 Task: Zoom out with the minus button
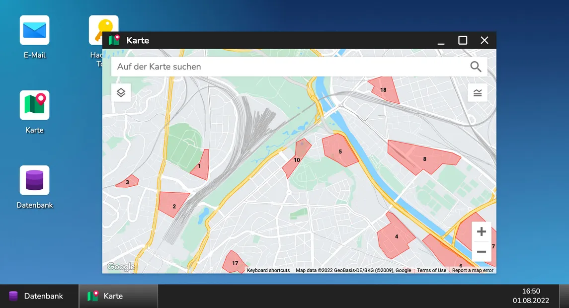(481, 251)
